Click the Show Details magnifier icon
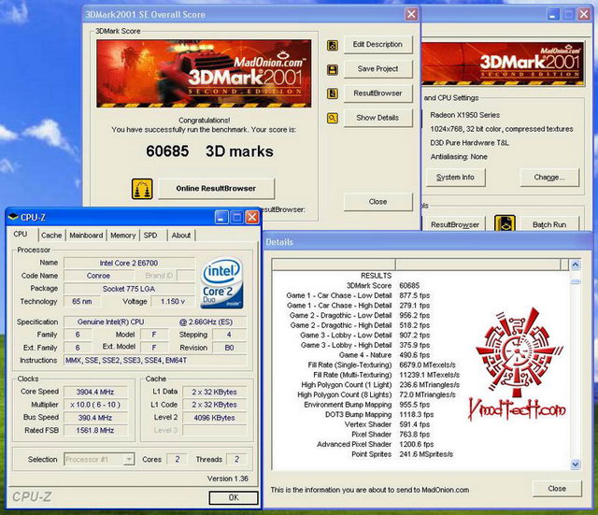Image resolution: width=598 pixels, height=515 pixels. 333,119
